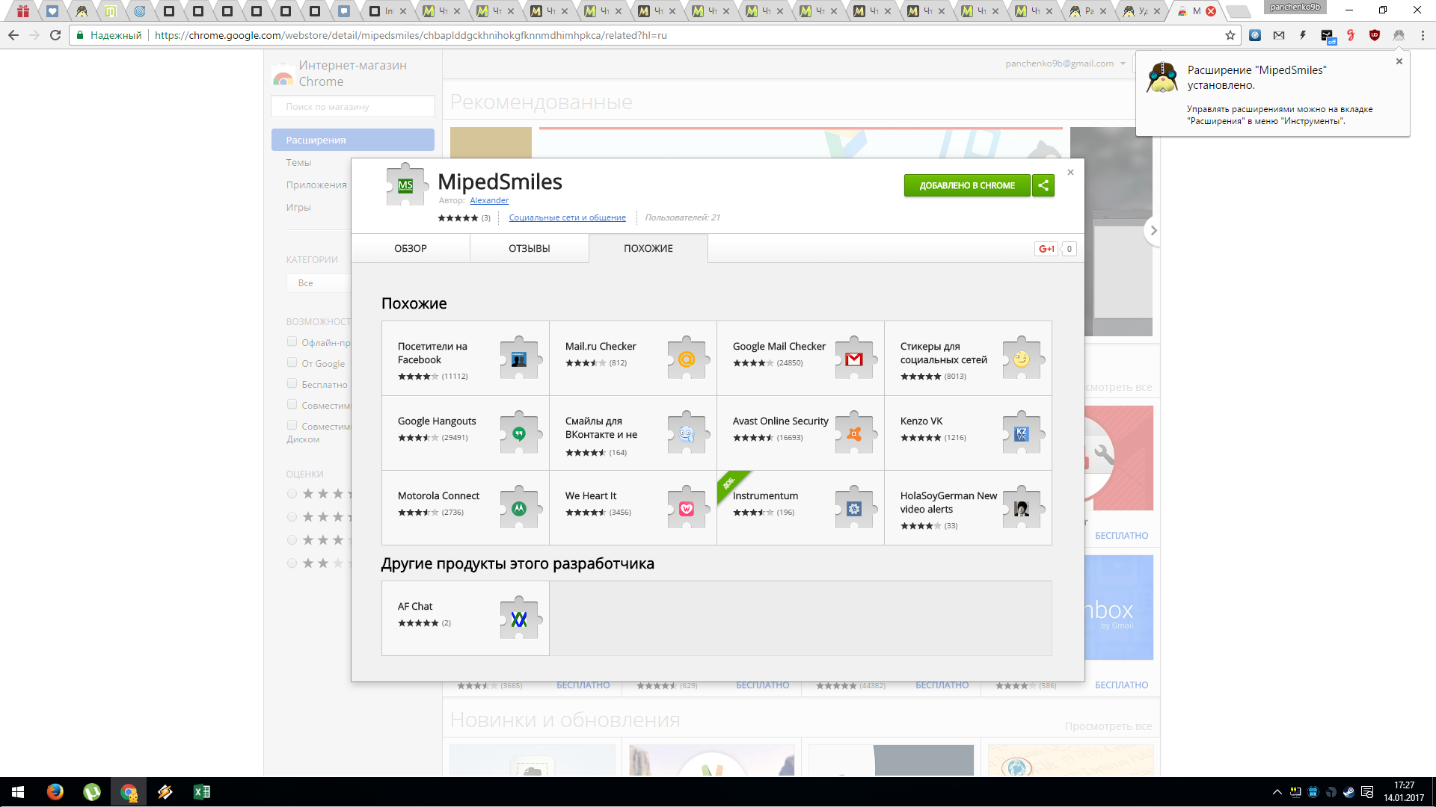Click the green share button
The height and width of the screenshot is (807, 1436).
[x=1043, y=185]
